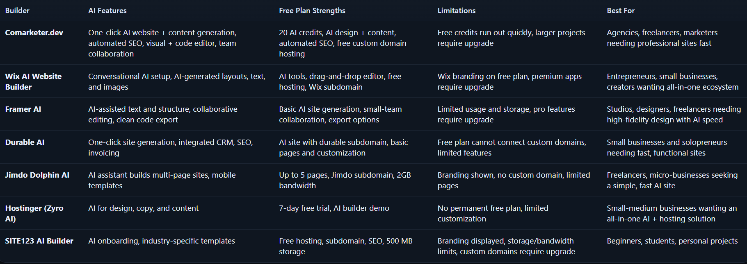
Task: Select the Jimdo Dolphin AI builder name
Action: 37,175
